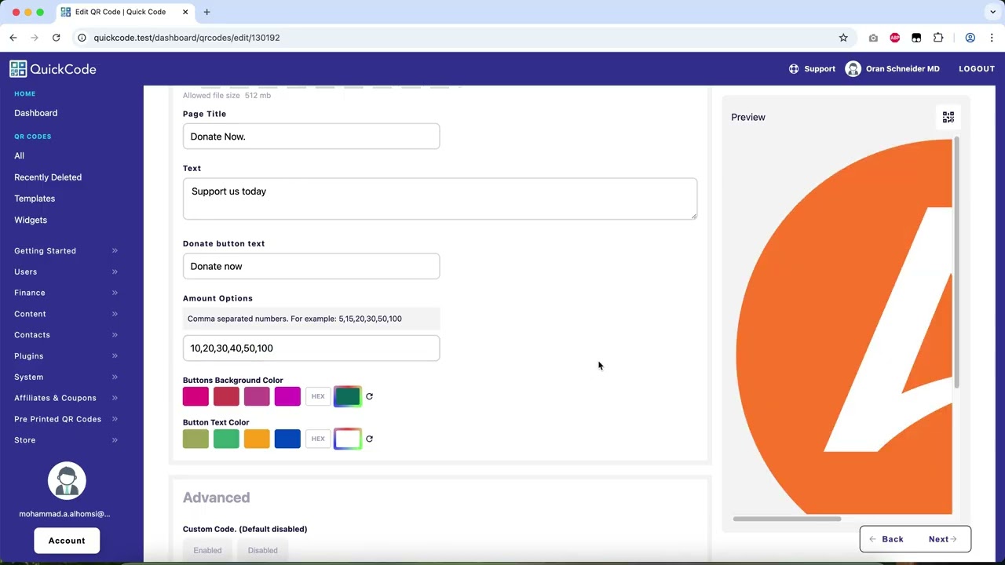1005x565 pixels.
Task: Click preview vertical scrollbar
Action: [957, 264]
